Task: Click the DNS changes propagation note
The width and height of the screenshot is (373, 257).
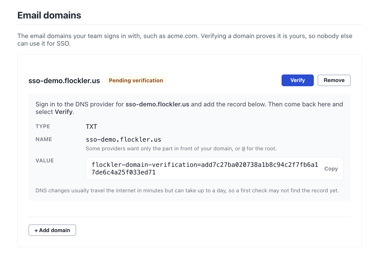Action: coord(187,190)
